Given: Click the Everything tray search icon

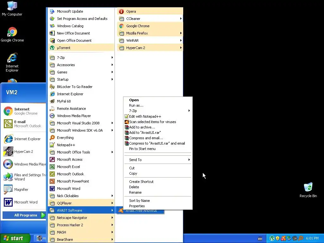Looking at the screenshot, I should click(x=301, y=238).
